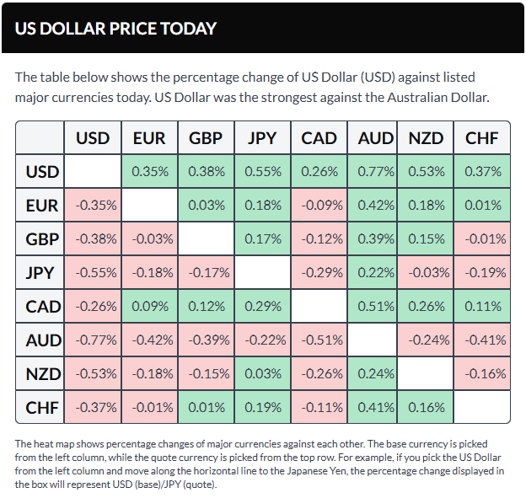
Task: Select the NZD/JPY 0.03% cell
Action: click(x=262, y=373)
